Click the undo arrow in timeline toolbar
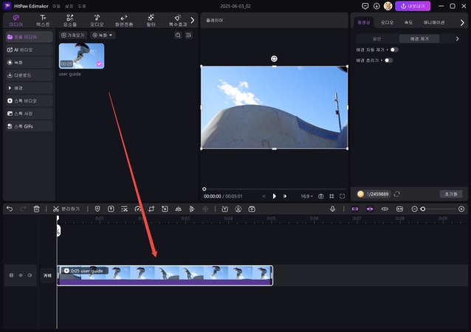This screenshot has width=471, height=332. (x=10, y=210)
